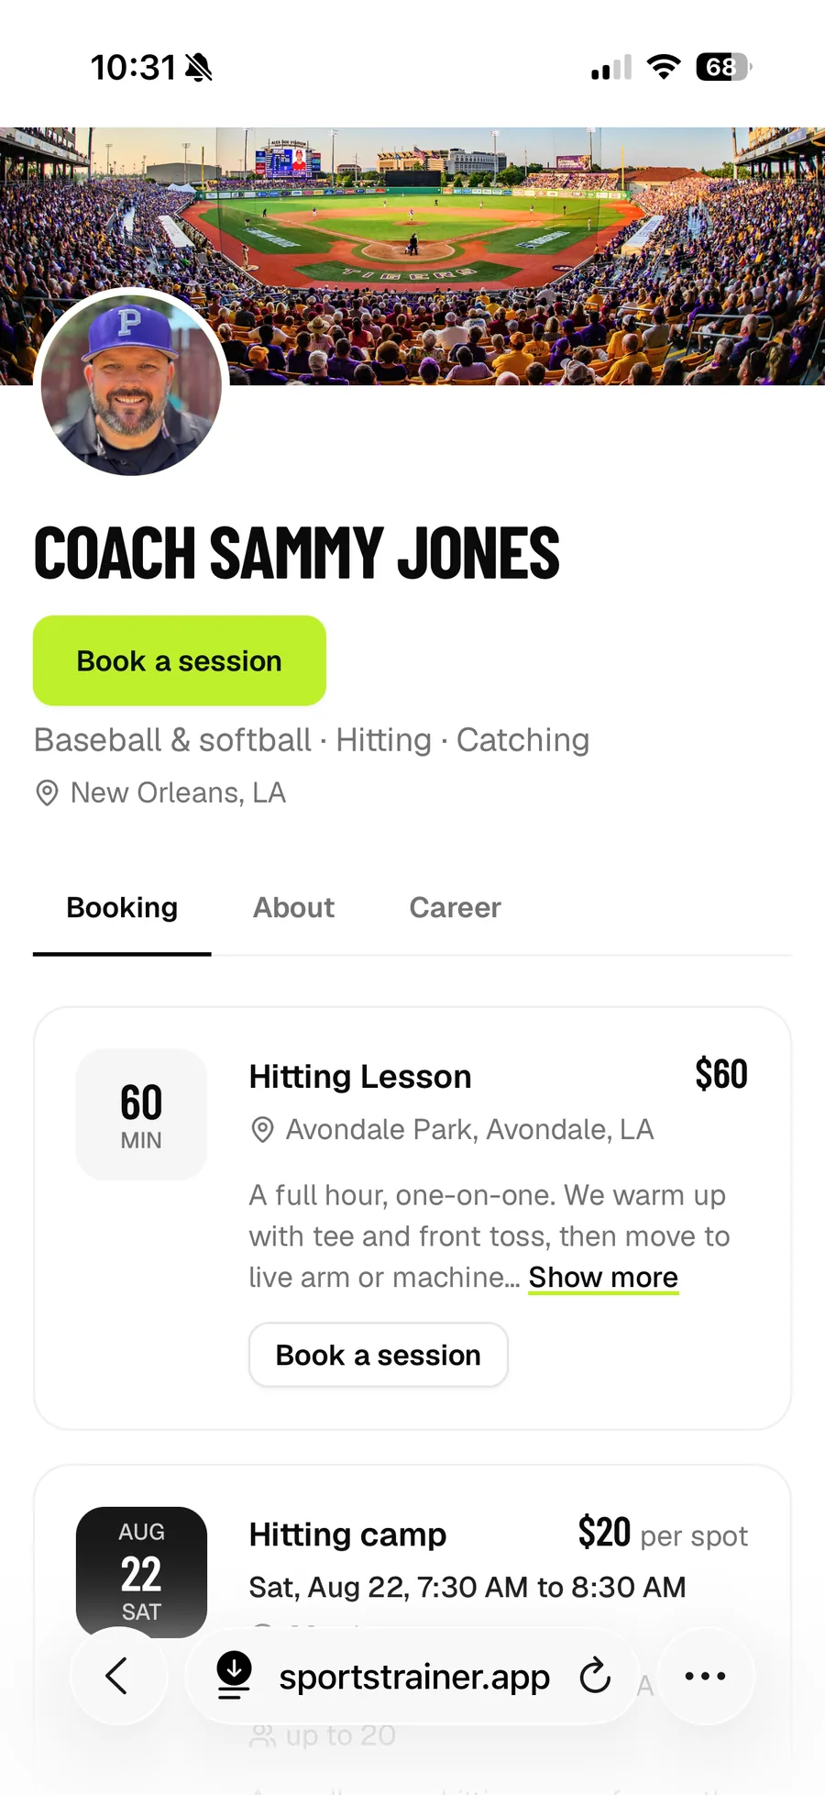825x1795 pixels.
Task: Open the Career tab
Action: point(455,907)
